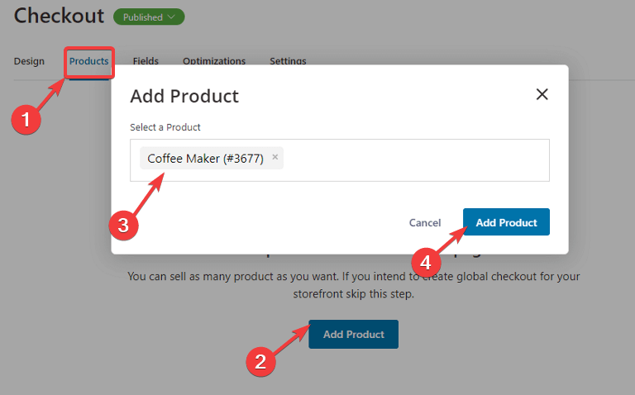Open the Published status dropdown
The height and width of the screenshot is (395, 635).
149,17
